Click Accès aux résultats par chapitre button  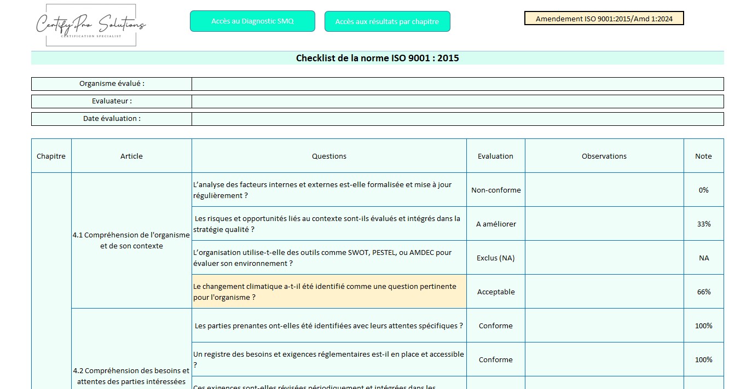(387, 22)
